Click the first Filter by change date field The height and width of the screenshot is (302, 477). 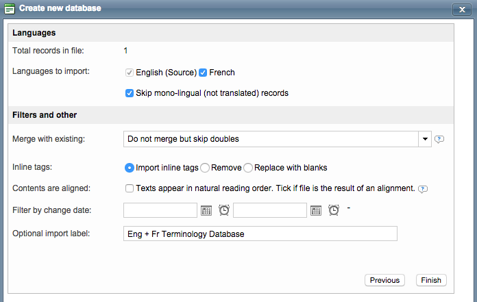click(160, 211)
